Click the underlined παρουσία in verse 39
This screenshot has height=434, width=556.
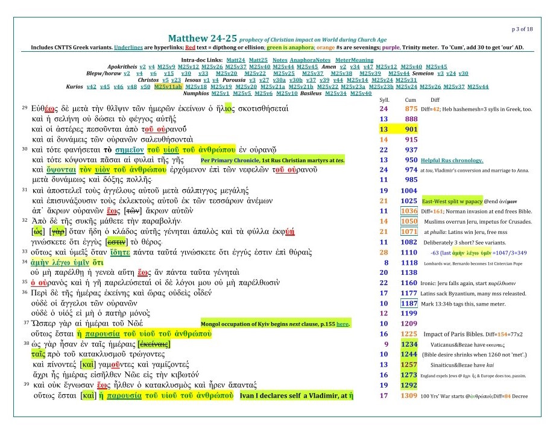click(x=124, y=395)
